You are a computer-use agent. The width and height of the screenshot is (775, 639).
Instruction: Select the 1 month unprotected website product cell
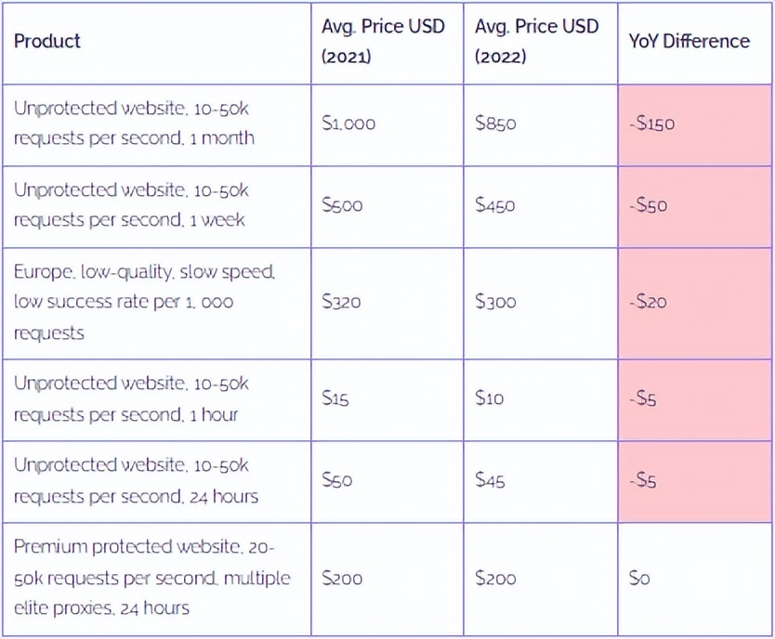pos(133,124)
